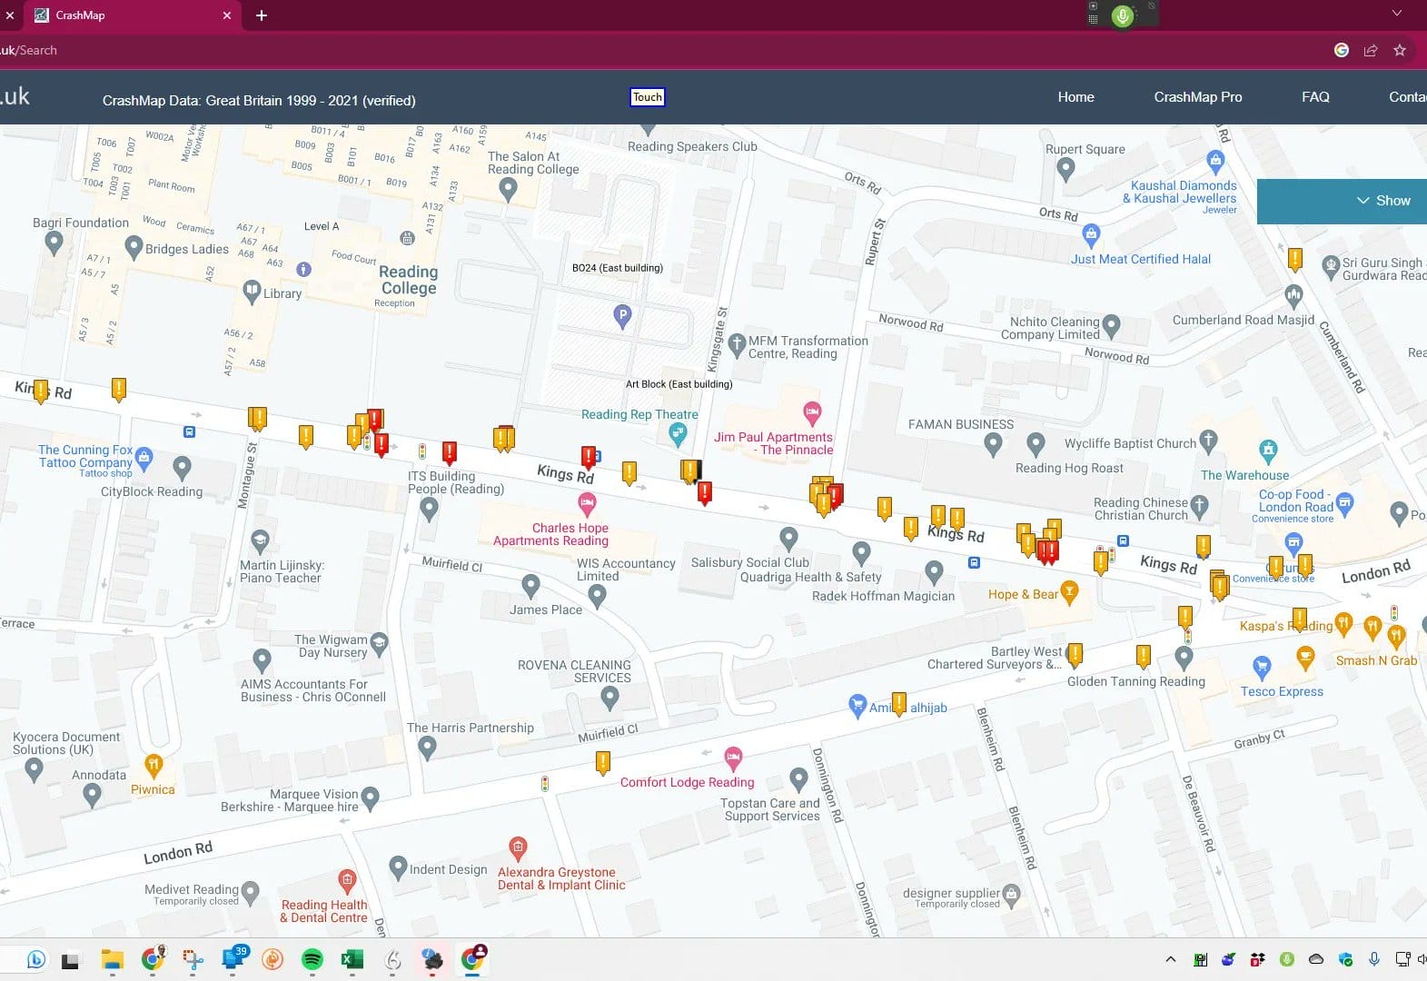The image size is (1427, 981).
Task: Click yellow crash marker at Amir alhijab
Action: [x=899, y=703]
